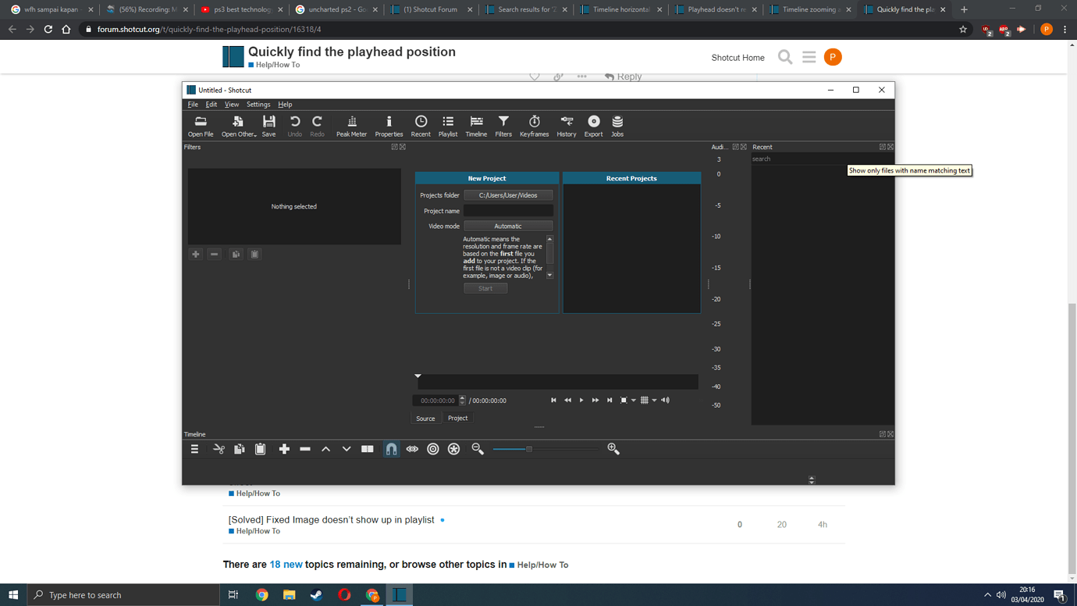
Task: Open the History panel
Action: [566, 125]
